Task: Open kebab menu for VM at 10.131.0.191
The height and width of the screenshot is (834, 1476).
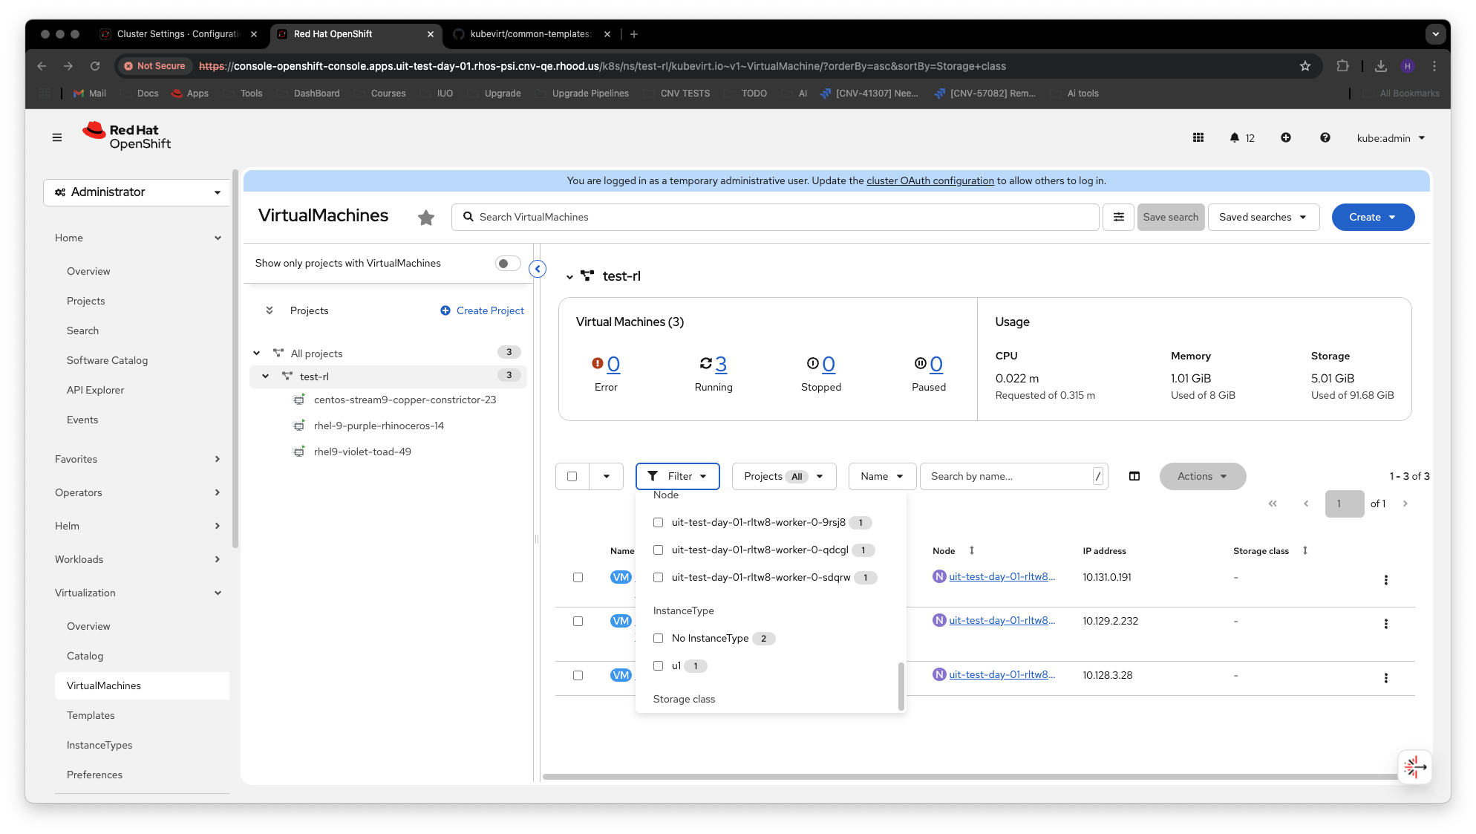Action: 1385,580
